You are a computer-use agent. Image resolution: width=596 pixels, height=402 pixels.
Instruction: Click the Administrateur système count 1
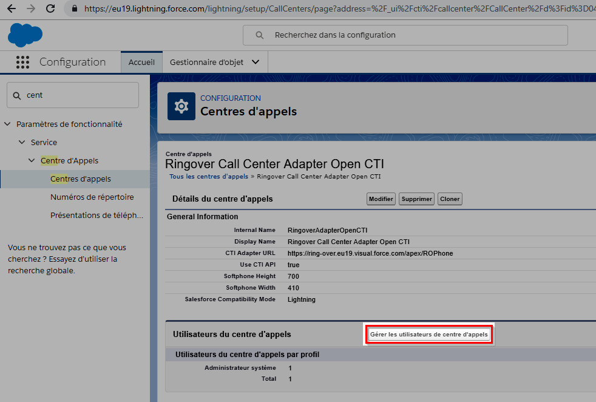click(x=290, y=368)
